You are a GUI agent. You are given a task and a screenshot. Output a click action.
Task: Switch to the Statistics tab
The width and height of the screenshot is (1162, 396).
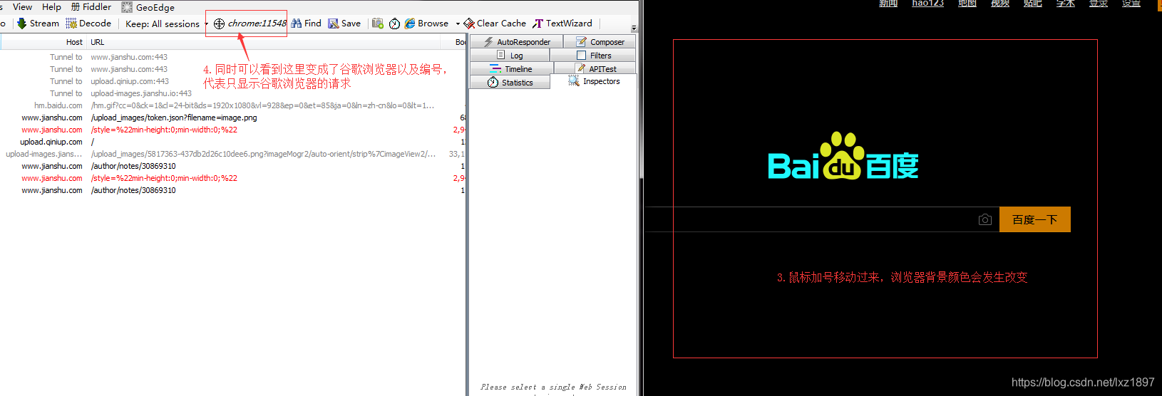pos(510,83)
